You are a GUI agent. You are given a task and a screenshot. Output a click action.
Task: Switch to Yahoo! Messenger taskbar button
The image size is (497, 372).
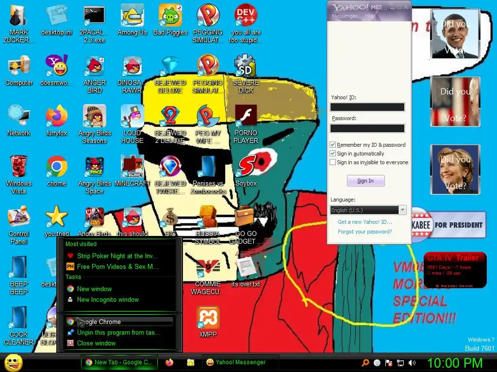pos(240,362)
